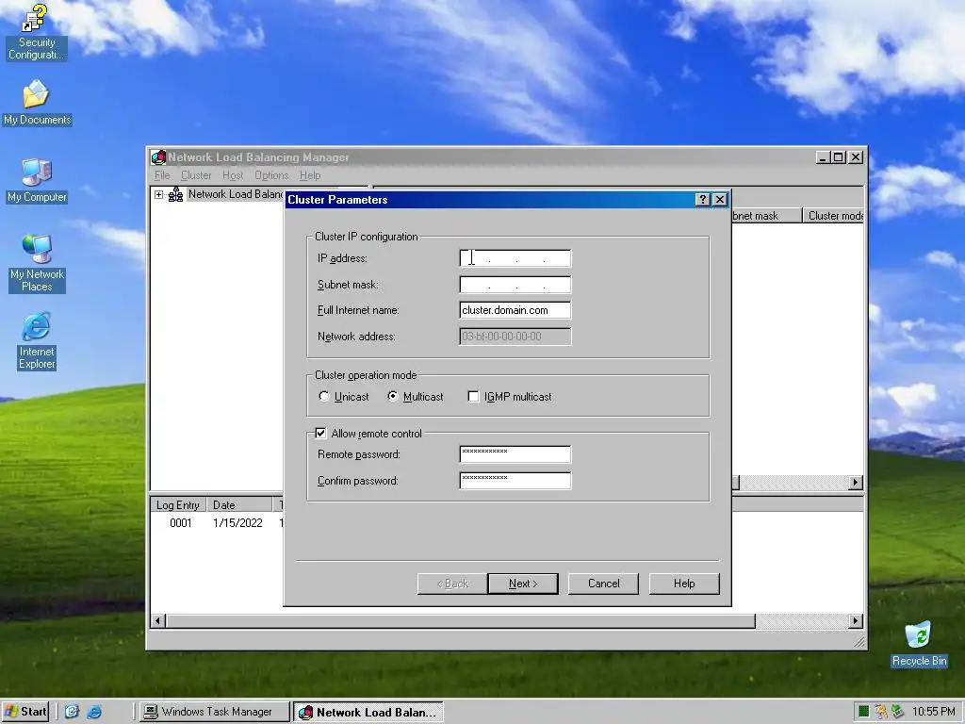
Task: Switch to Windows Task Manager taskbar button
Action: coord(214,712)
